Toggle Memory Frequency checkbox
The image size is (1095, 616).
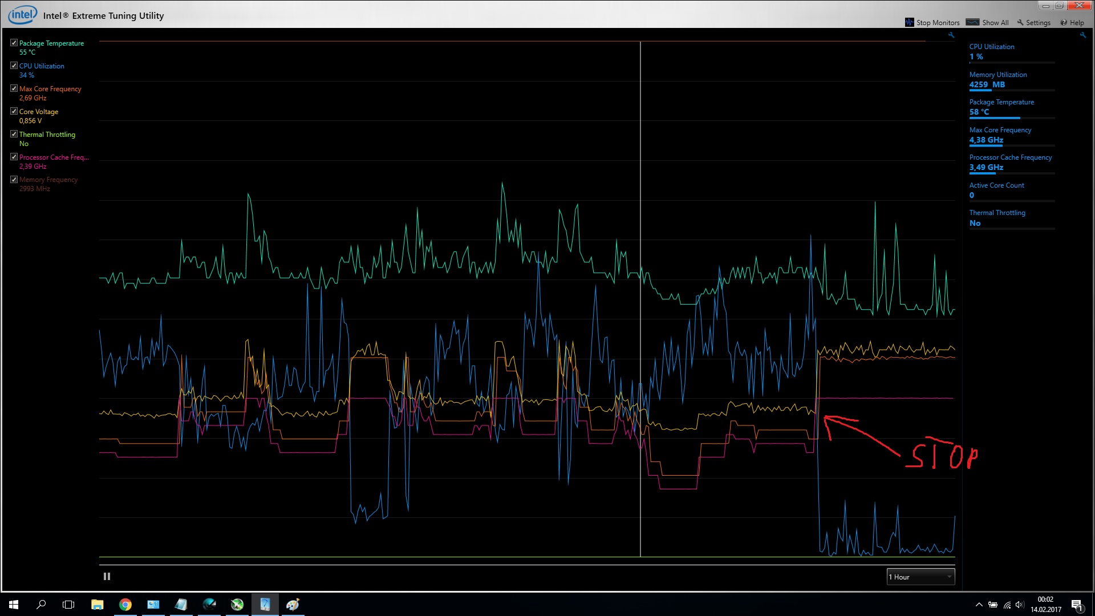click(x=14, y=179)
